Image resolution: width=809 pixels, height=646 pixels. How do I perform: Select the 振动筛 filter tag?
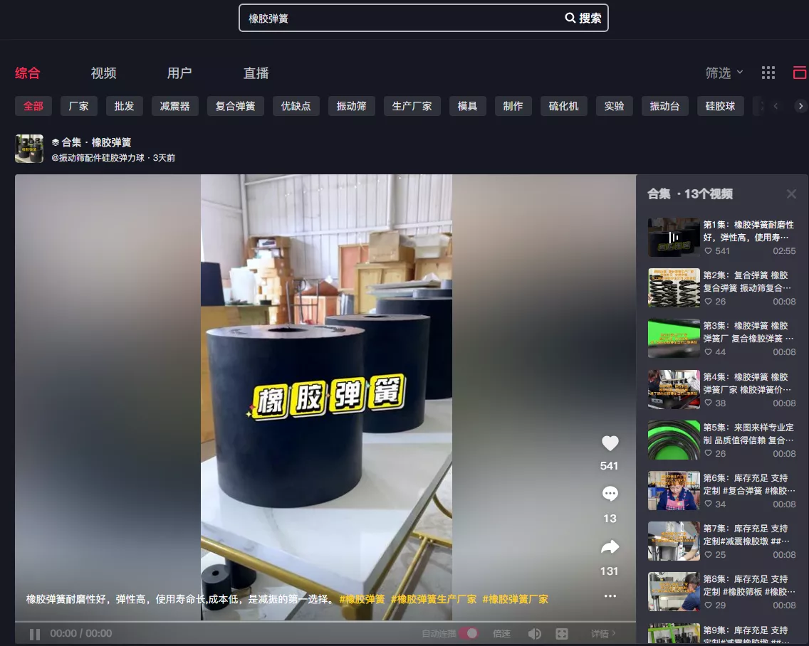351,106
